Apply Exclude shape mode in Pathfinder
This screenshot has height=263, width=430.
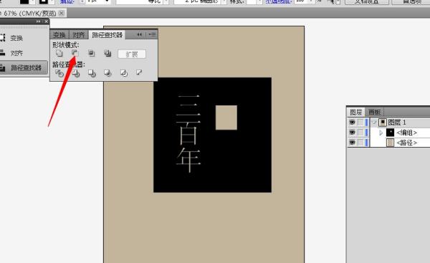pos(107,53)
